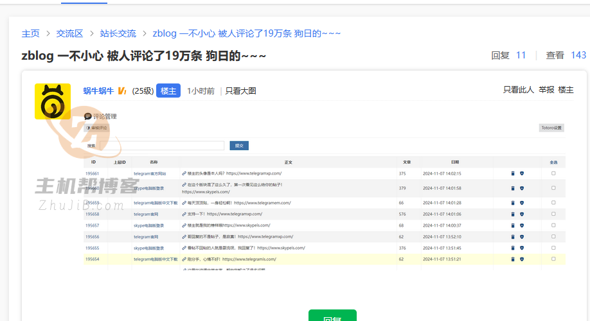Click the shield icon for comment 195657

click(x=521, y=225)
